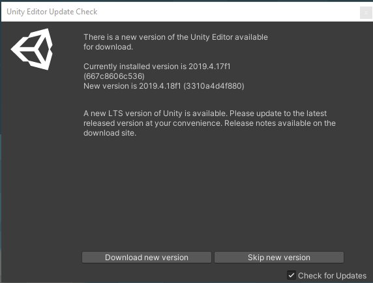The image size is (373, 283).
Task: Click Skip new version button
Action: pos(279,258)
